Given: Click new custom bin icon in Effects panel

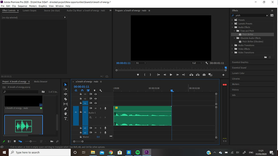Looking at the screenshot, I should pyautogui.click(x=266, y=57).
